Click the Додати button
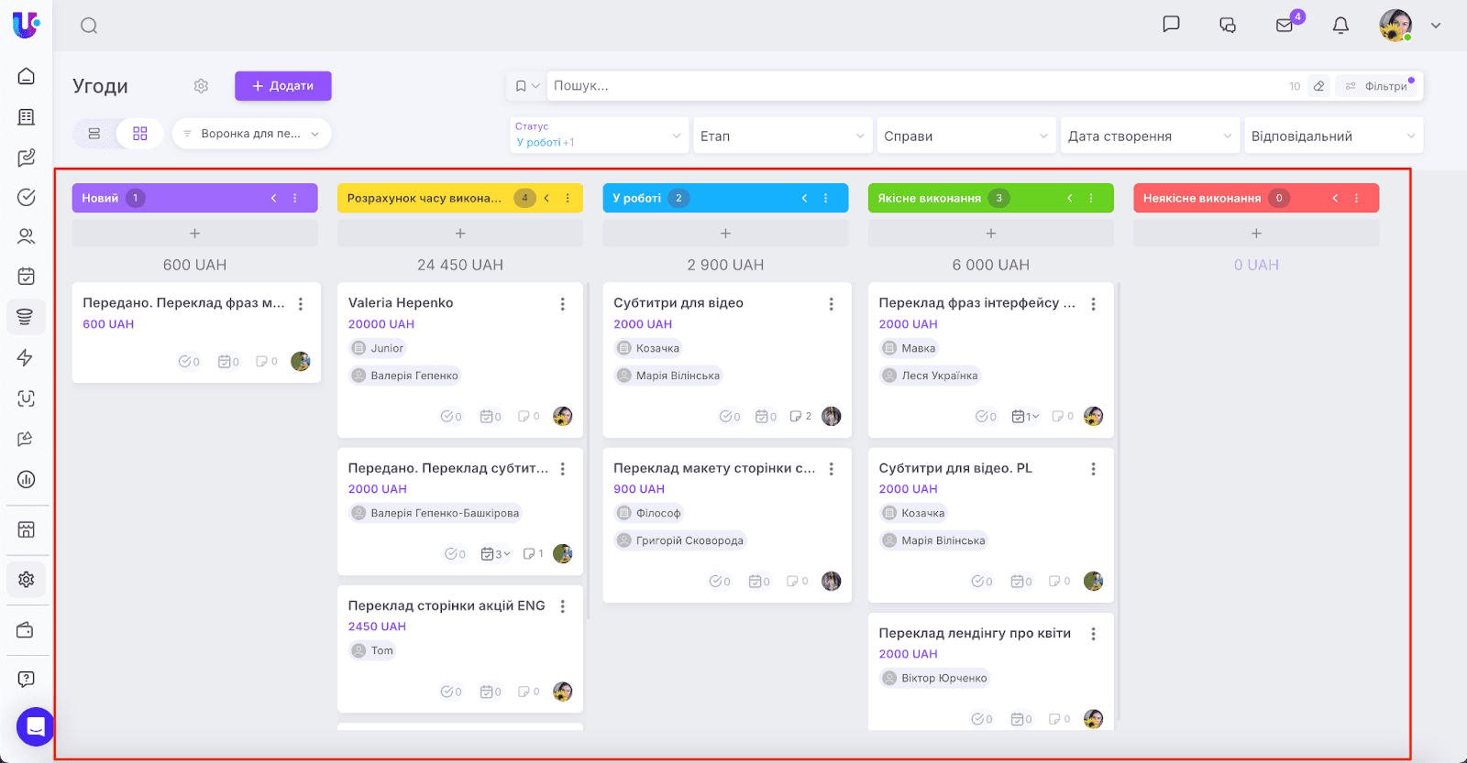The height and width of the screenshot is (763, 1467). click(282, 86)
